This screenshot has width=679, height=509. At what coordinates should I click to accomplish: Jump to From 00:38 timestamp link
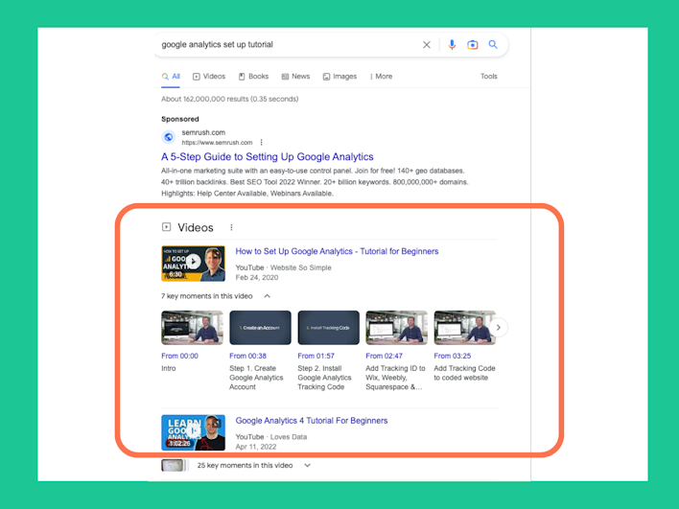(247, 356)
